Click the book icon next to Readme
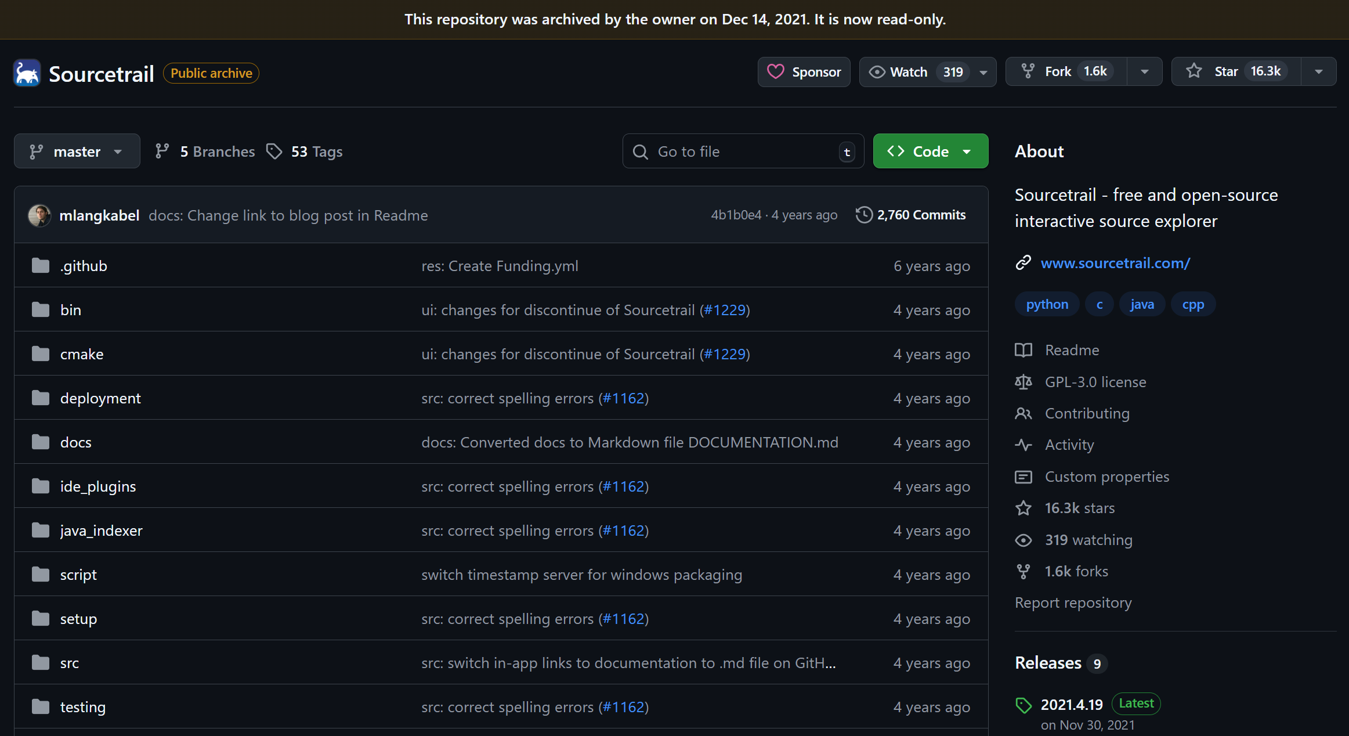This screenshot has height=736, width=1349. pyautogui.click(x=1023, y=350)
